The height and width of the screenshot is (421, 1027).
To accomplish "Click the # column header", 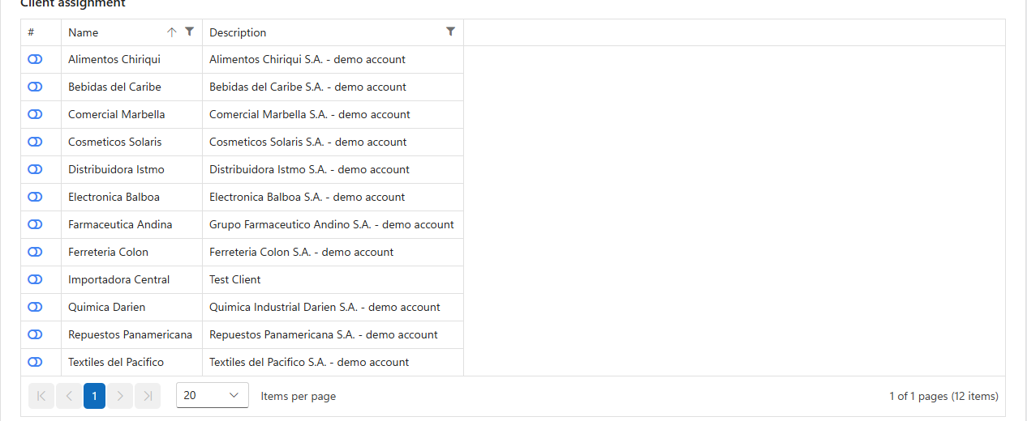I will click(x=41, y=32).
